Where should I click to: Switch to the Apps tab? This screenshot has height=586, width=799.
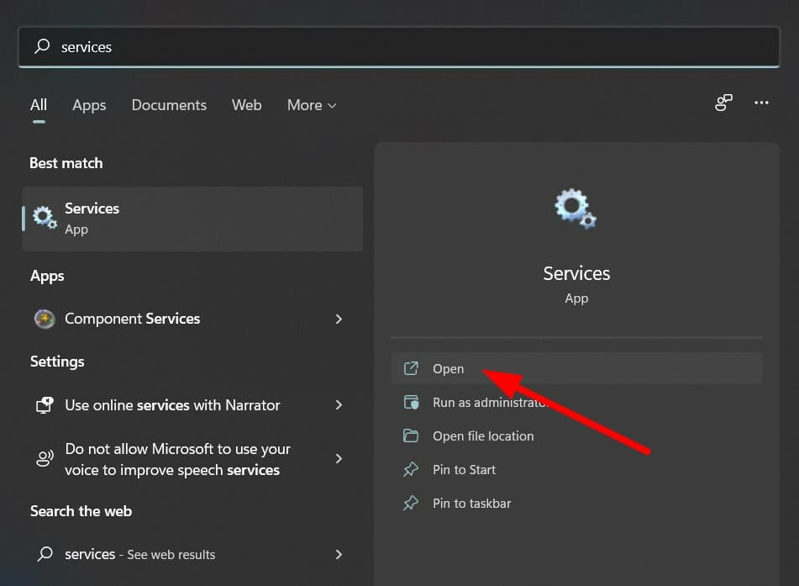(89, 105)
